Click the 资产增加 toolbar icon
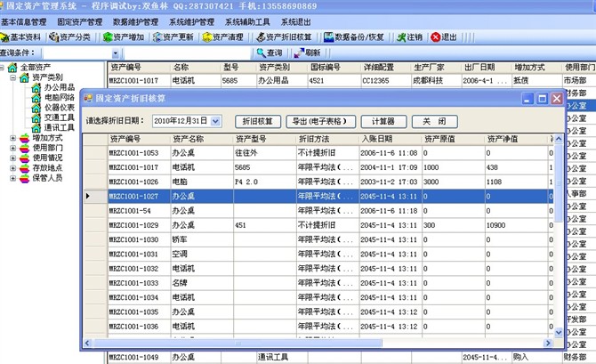Viewport: 596px width, 364px height. click(124, 36)
